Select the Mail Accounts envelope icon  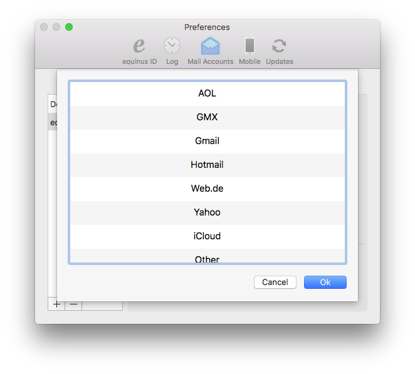pyautogui.click(x=210, y=46)
